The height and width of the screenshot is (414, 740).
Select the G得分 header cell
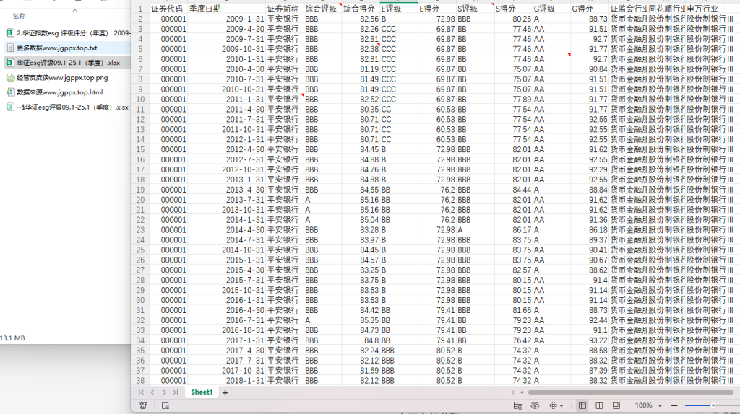coord(590,9)
